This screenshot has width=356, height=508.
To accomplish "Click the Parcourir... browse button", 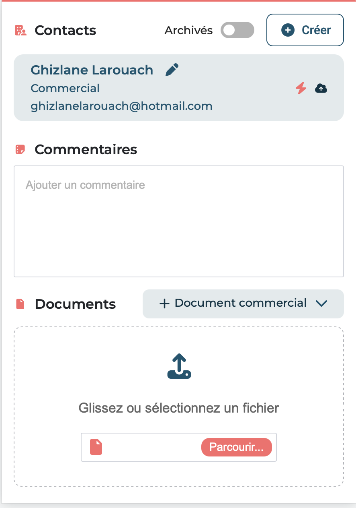I will point(237,447).
